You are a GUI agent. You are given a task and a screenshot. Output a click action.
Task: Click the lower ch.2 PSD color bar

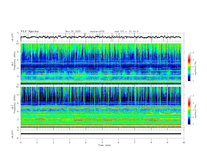point(189,110)
